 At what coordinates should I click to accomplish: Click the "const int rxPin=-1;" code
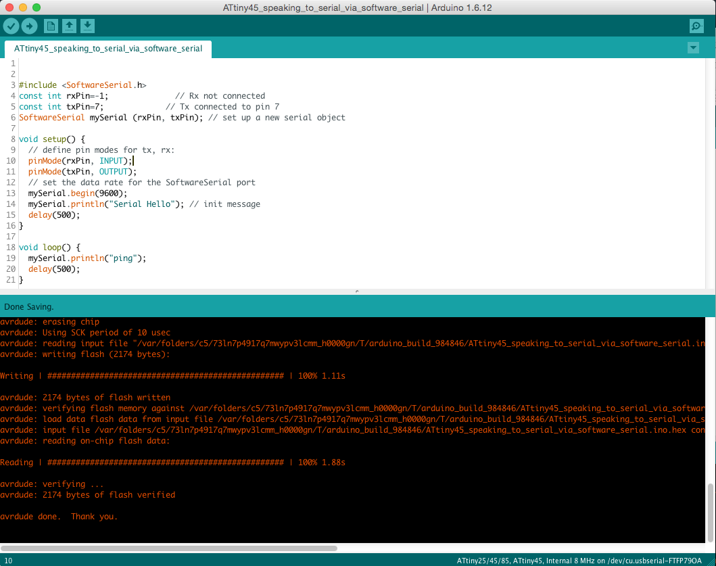(64, 96)
